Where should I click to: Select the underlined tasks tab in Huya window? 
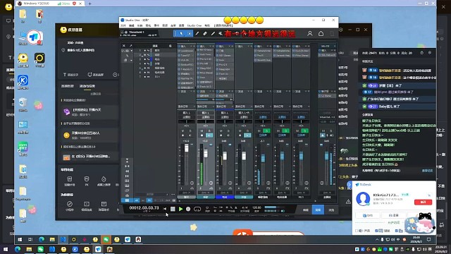coord(87,86)
